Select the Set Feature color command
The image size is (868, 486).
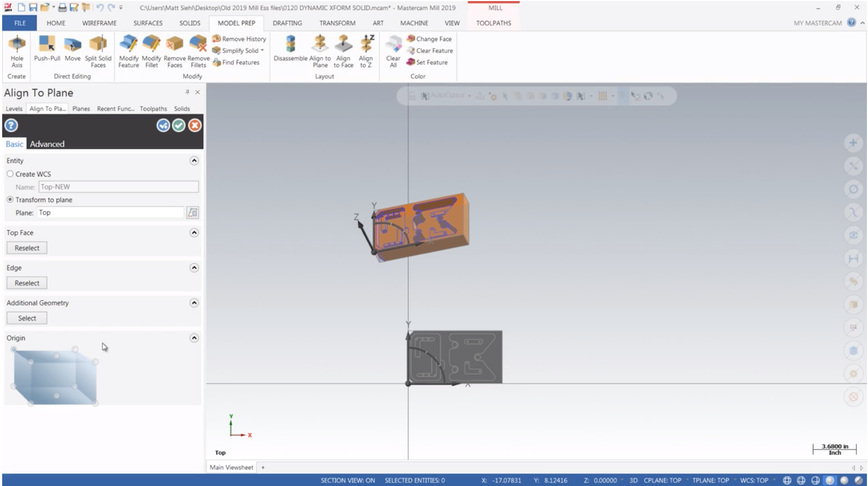(427, 62)
